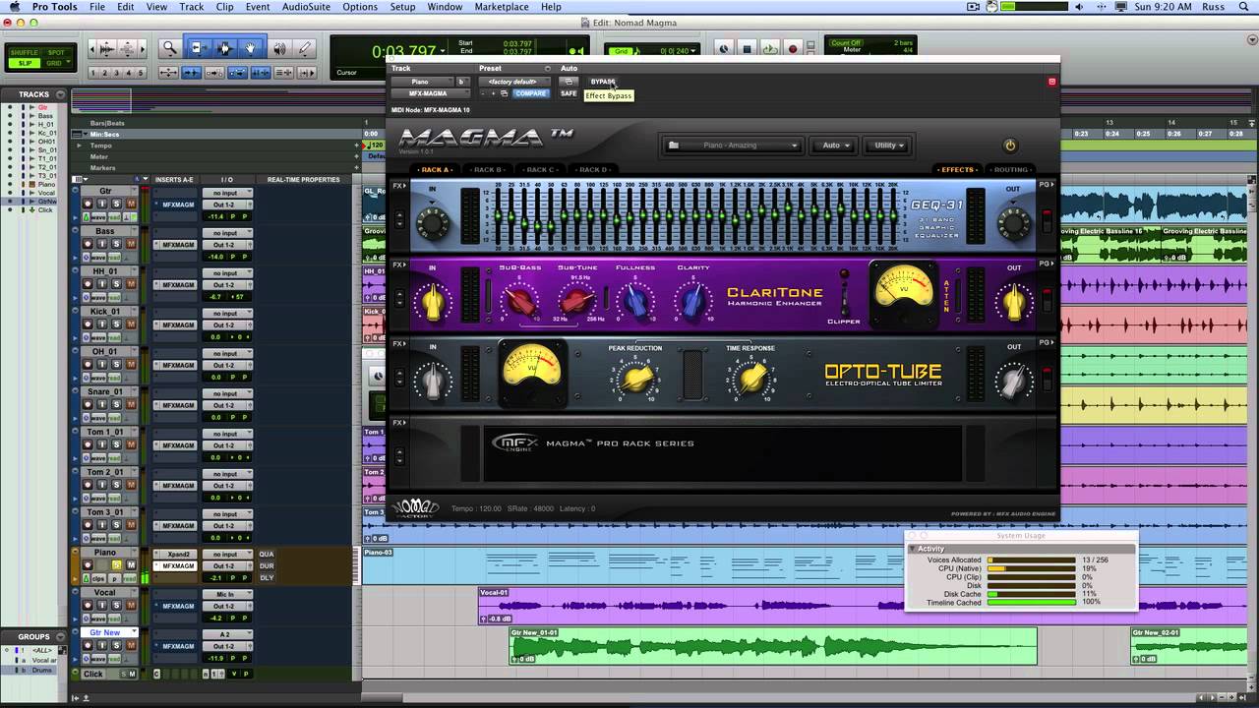Viewport: 1259px width, 708px height.
Task: Click the Zoom Toggle button under zoom presets
Action: pyautogui.click(x=168, y=73)
